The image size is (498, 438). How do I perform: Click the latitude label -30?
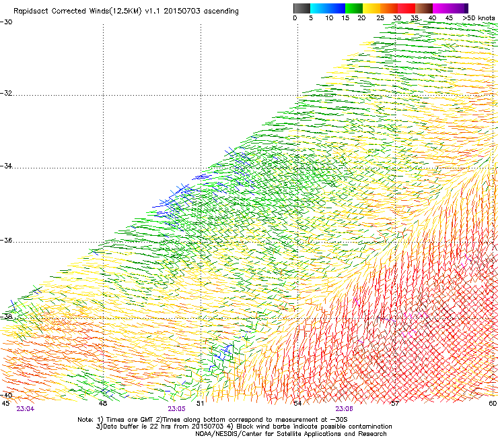pos(6,22)
